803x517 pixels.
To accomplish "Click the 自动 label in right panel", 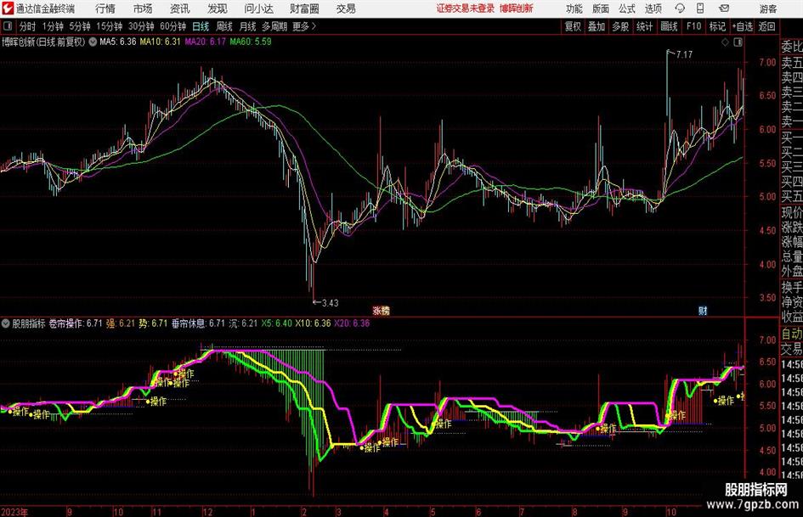I will [792, 334].
